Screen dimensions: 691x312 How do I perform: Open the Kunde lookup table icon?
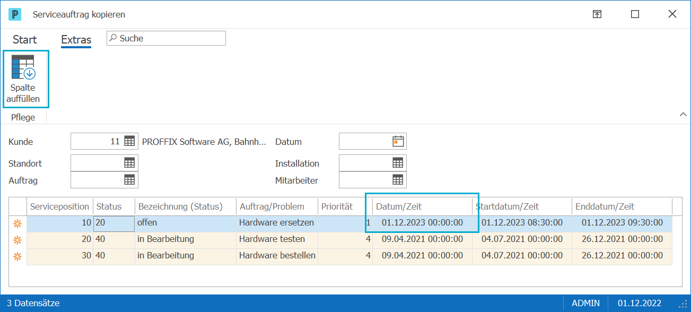[129, 142]
